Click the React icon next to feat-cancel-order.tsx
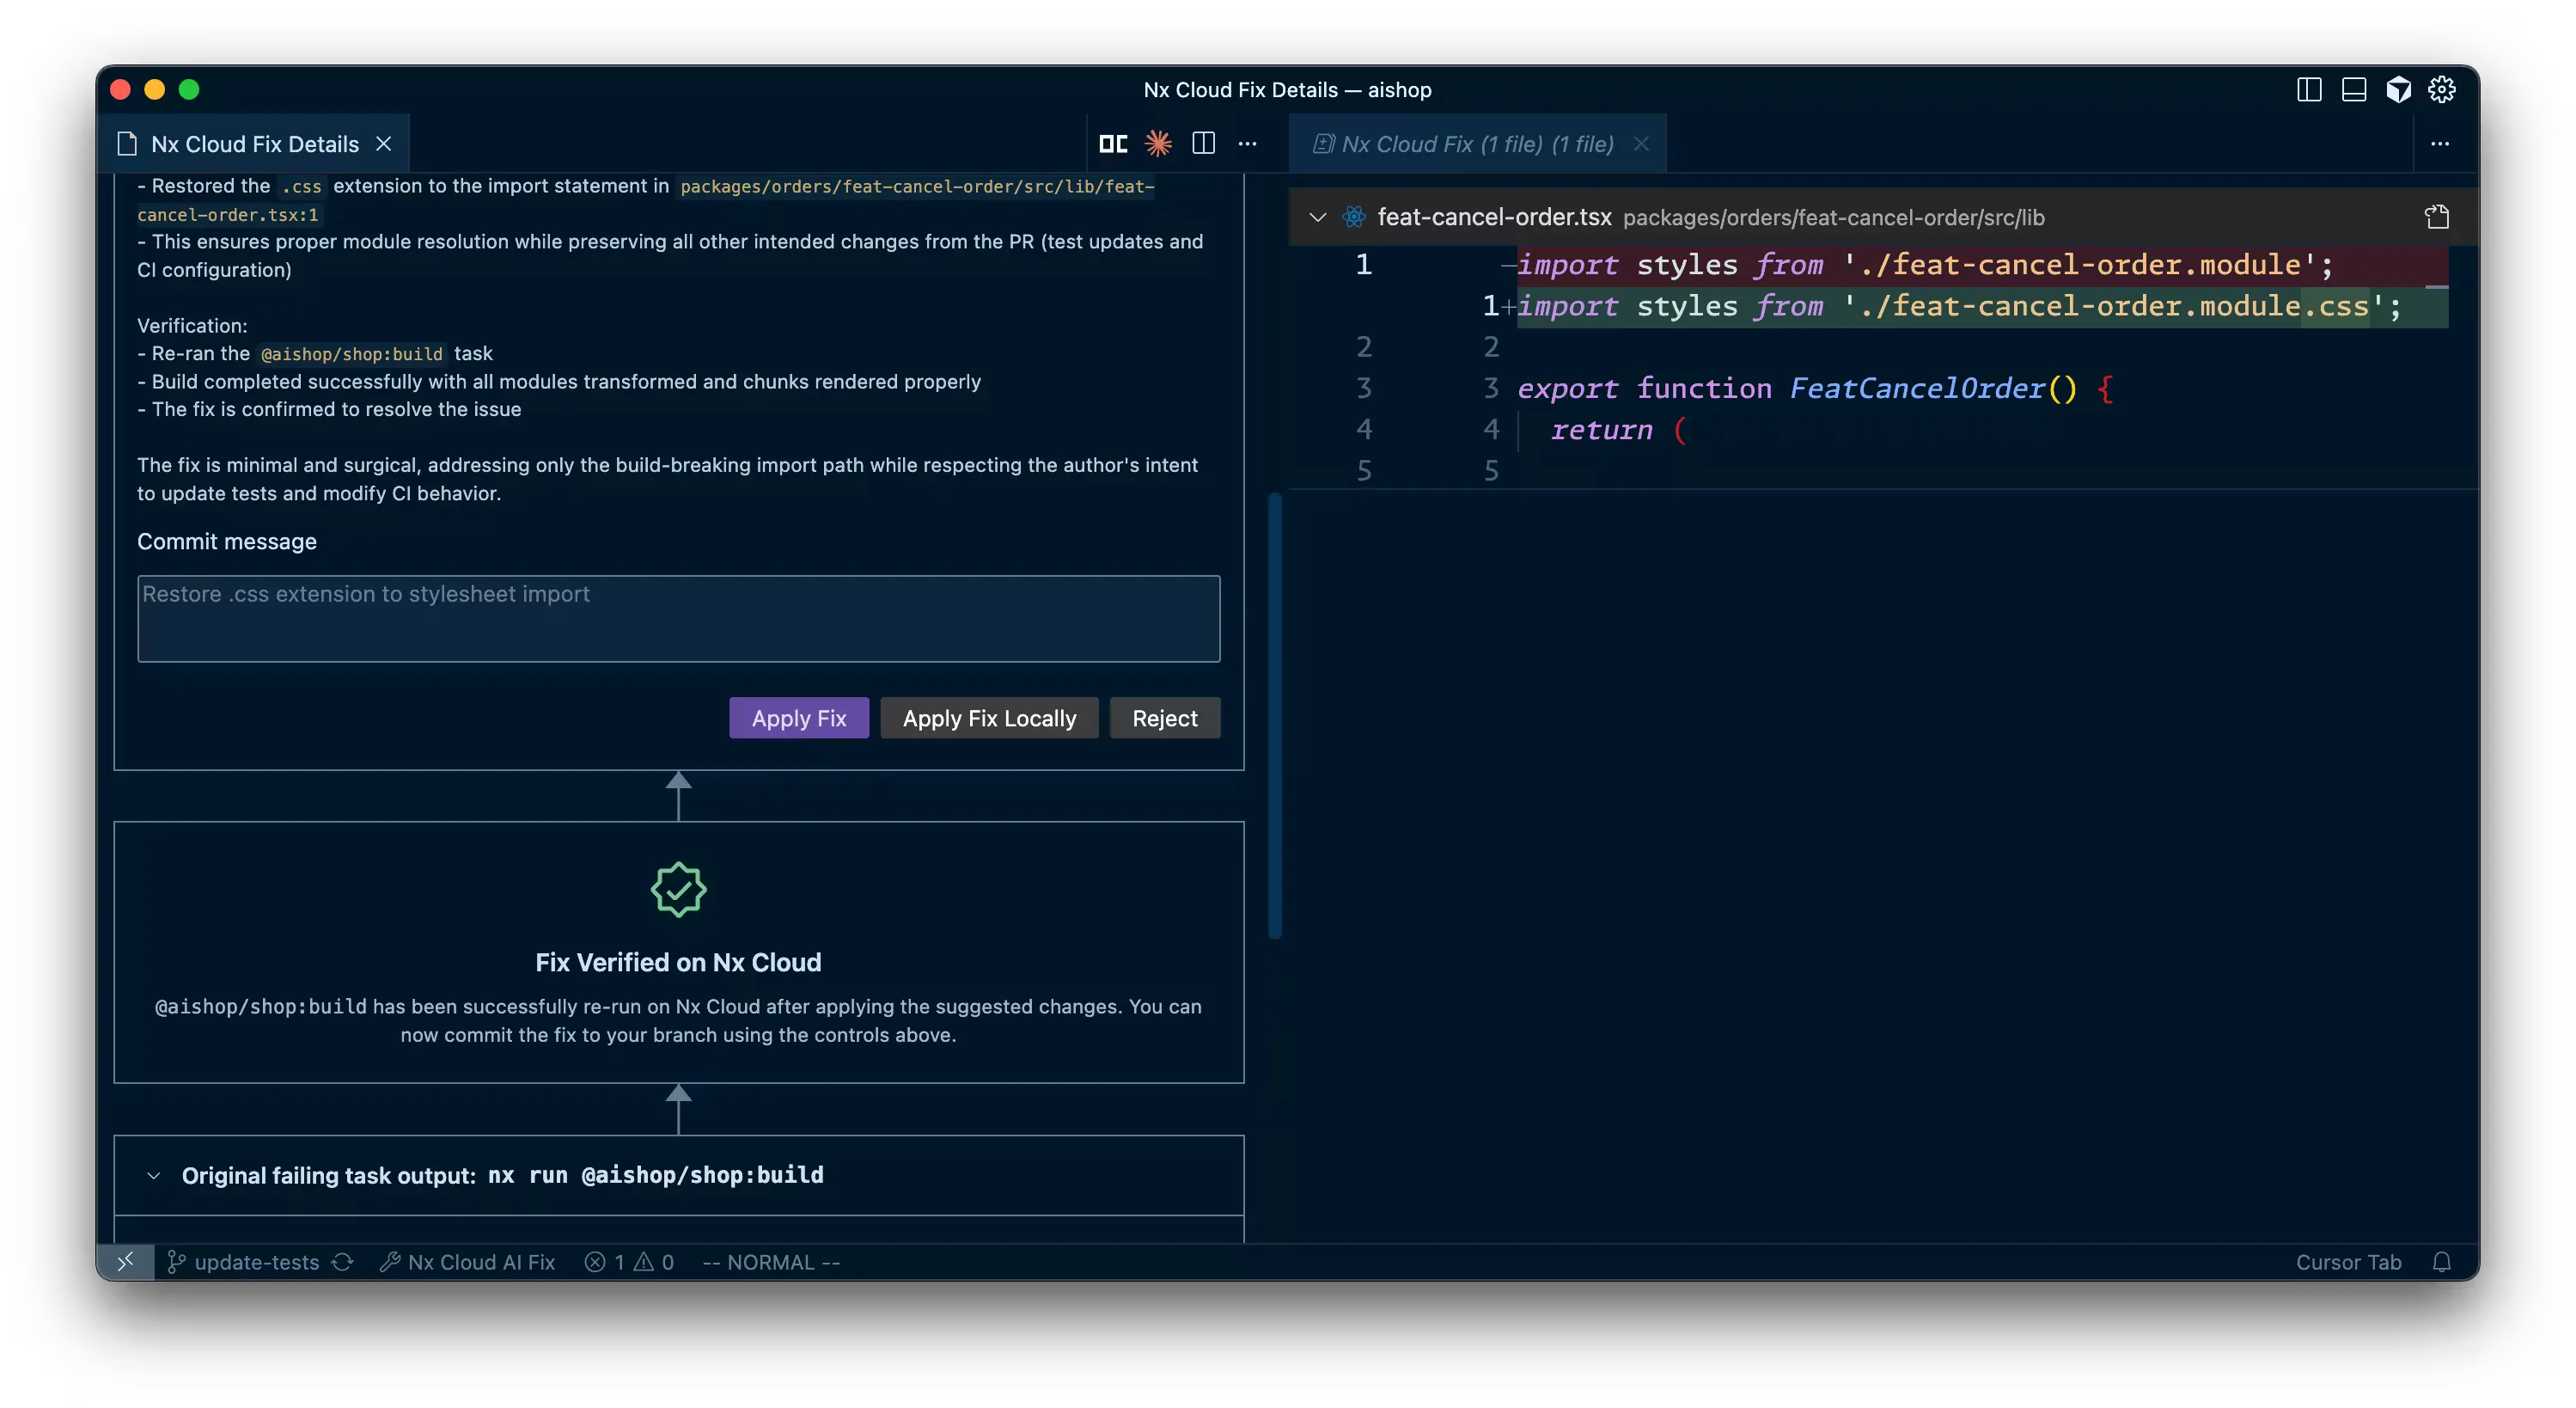2576x1408 pixels. 1352,216
